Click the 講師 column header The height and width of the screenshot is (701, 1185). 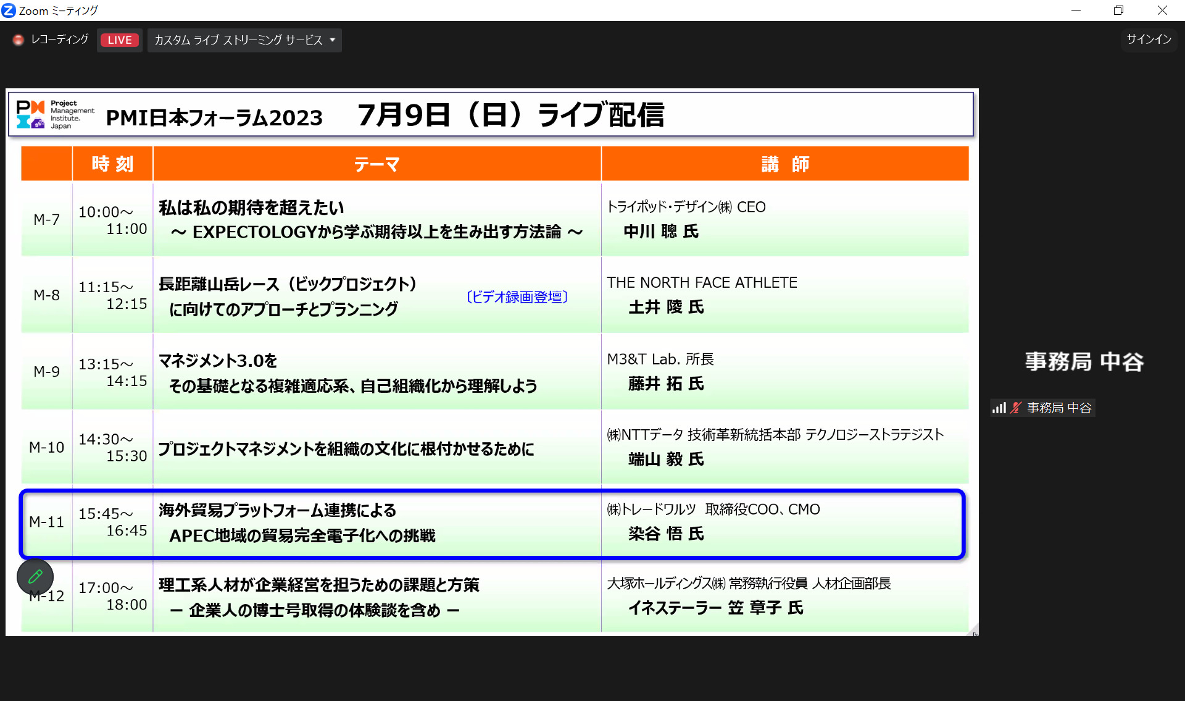pyautogui.click(x=785, y=164)
